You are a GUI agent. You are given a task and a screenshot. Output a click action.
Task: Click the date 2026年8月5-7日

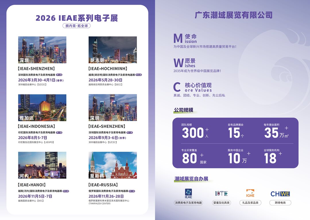click(x=33, y=138)
